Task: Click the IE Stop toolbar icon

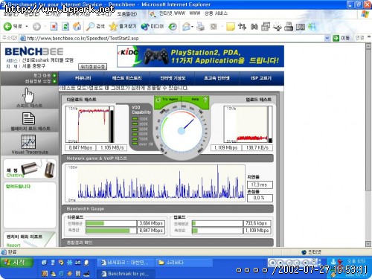Action: tap(54, 26)
